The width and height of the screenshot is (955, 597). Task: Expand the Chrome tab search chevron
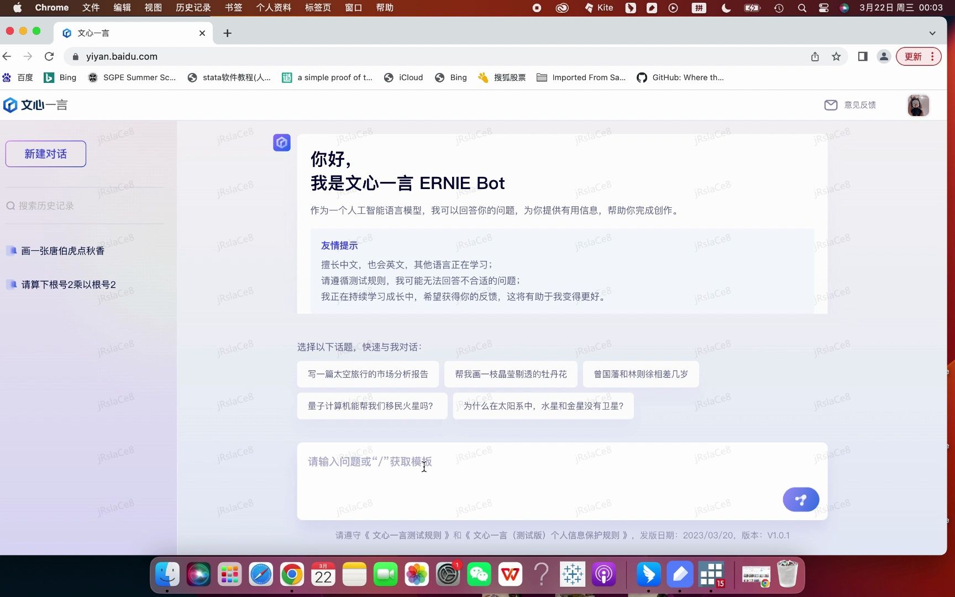[932, 33]
